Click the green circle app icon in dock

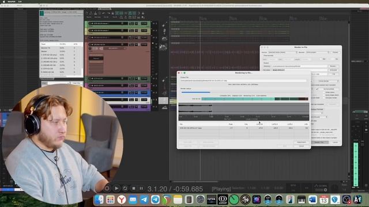234,200
